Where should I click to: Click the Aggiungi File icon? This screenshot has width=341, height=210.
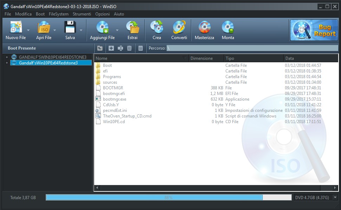tap(102, 27)
